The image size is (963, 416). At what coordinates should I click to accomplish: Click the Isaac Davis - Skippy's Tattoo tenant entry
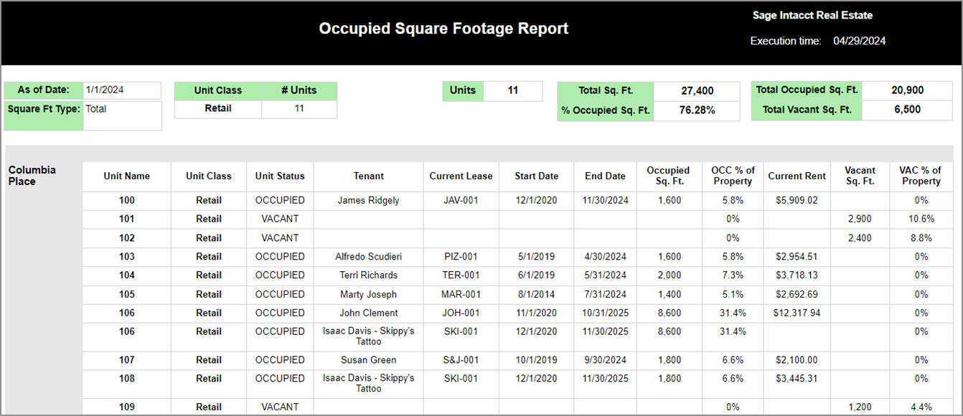click(x=368, y=336)
